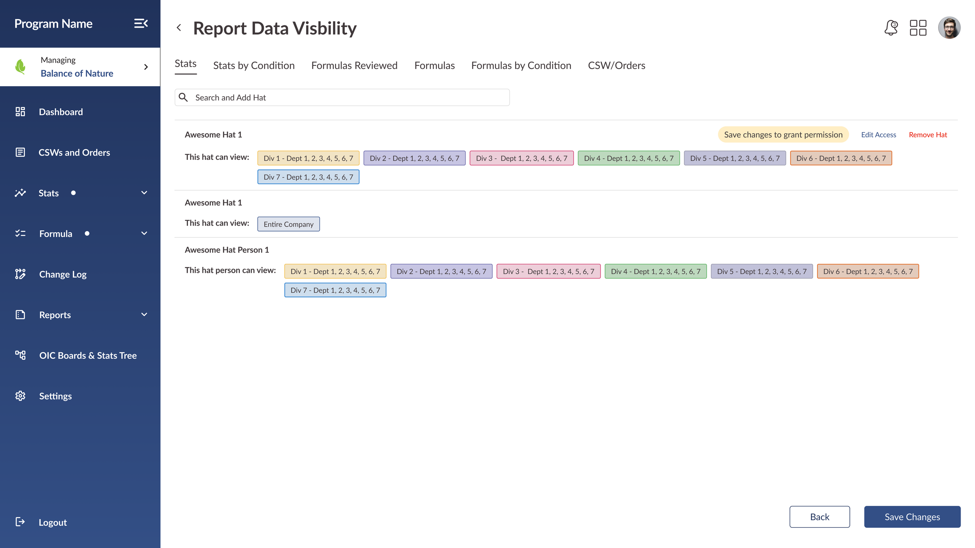This screenshot has height=548, width=975.
Task: Click the OIC Boards & Stats Tree icon
Action: 20,355
